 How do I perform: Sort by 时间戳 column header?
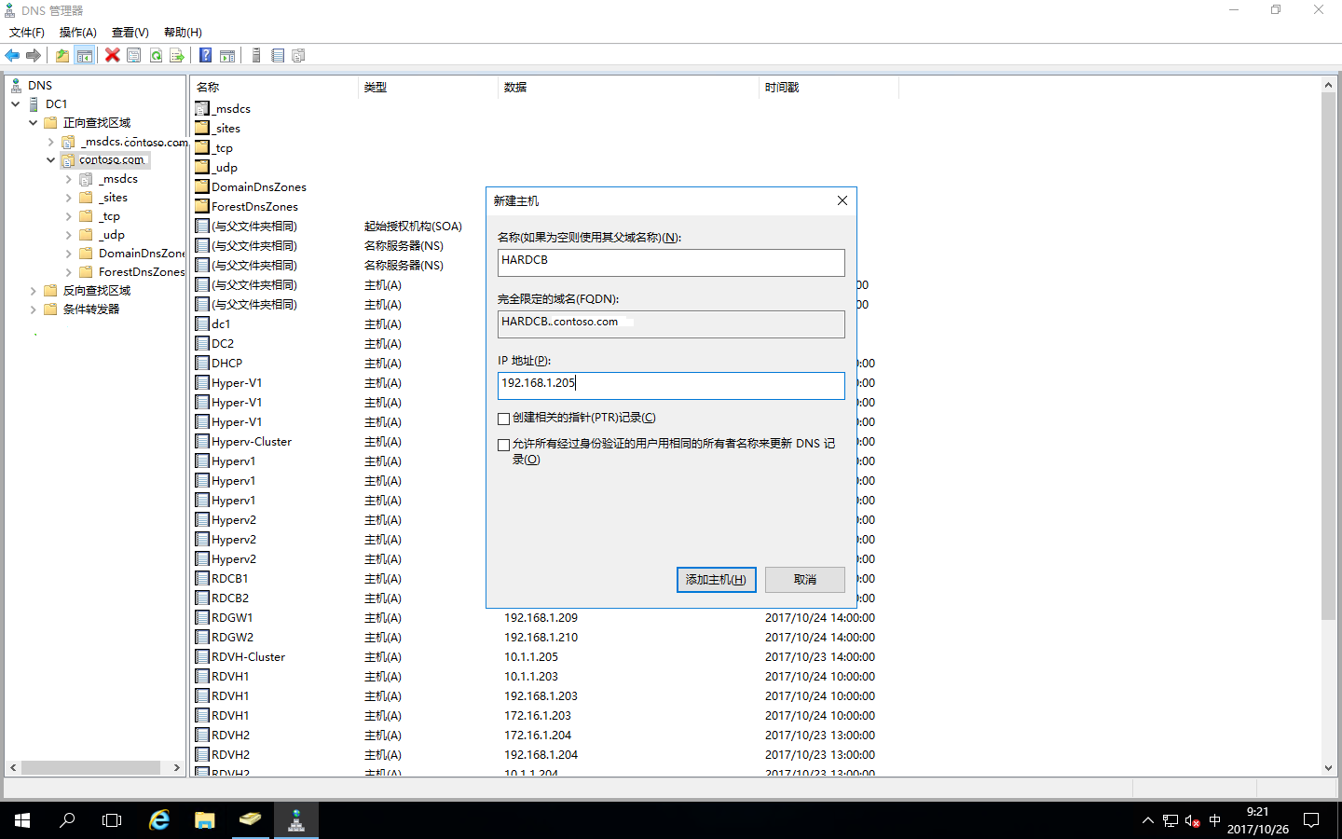point(829,88)
